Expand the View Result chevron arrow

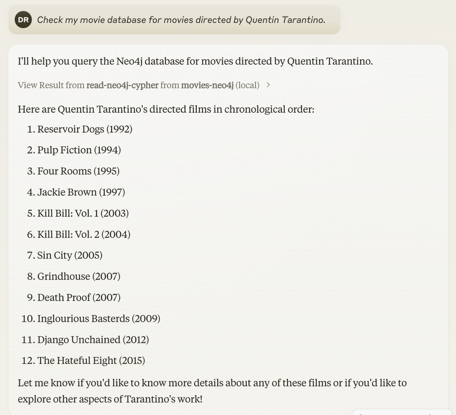[268, 85]
